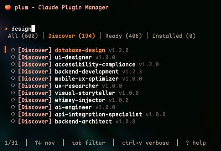Select the ui-designer plugin name
The image size is (221, 151).
73,57
